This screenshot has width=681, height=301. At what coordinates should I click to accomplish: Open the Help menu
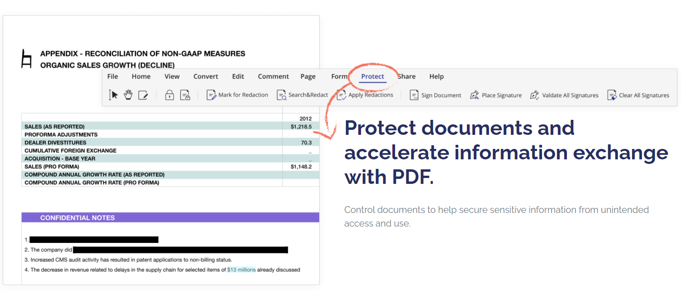point(436,76)
